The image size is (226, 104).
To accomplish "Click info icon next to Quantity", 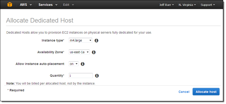I will pyautogui.click(x=97, y=76).
